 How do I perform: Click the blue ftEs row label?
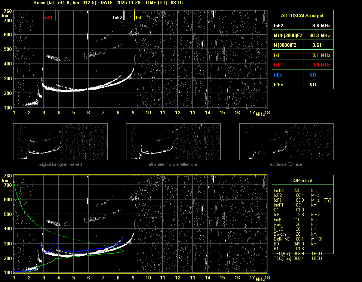pos(278,75)
